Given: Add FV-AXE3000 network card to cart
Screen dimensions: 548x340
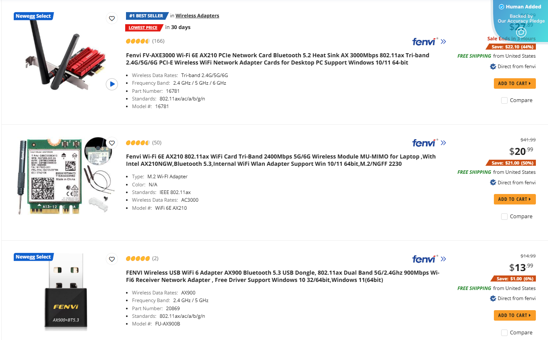Looking at the screenshot, I should pyautogui.click(x=514, y=83).
